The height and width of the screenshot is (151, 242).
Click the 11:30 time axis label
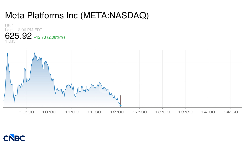click(94, 112)
